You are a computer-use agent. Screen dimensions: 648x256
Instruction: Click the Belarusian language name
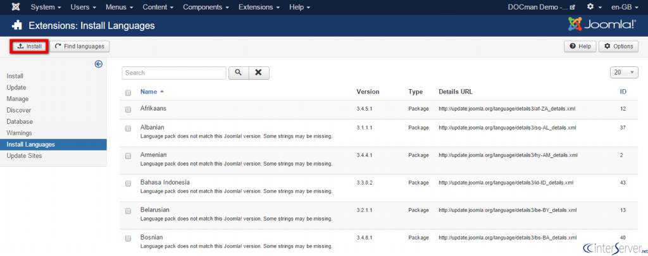point(154,210)
